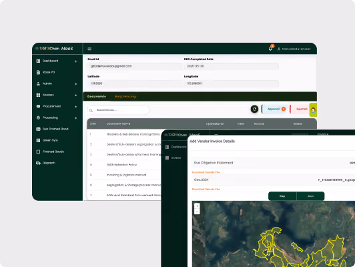The height and width of the screenshot is (267, 355).
Task: Click the Document Name column header
Action: 118,124
